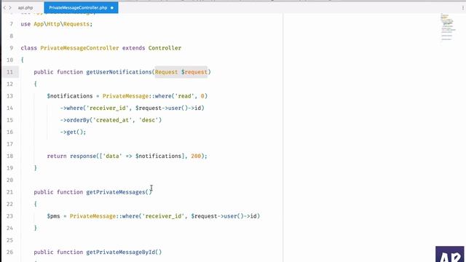Click the $pms variable on line 23

click(x=53, y=216)
